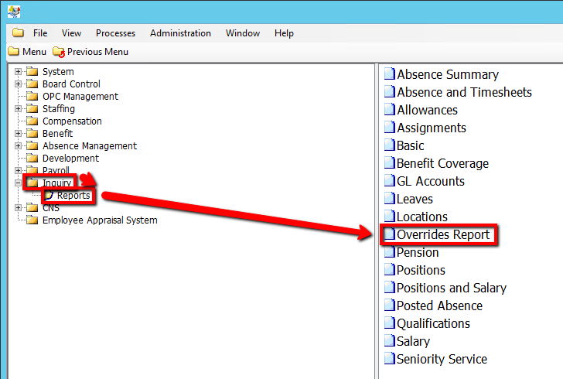
Task: Open the Overrides Report
Action: click(x=442, y=235)
